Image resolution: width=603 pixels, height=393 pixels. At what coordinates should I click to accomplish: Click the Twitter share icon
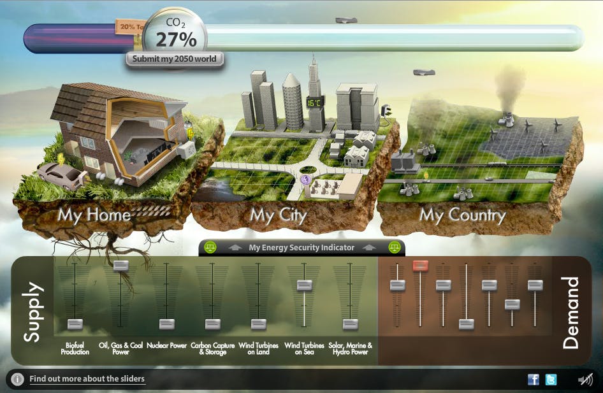tap(551, 380)
